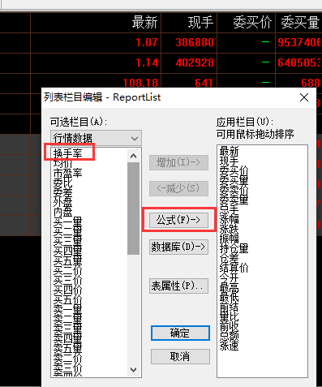Close the 列表栏目编辑 dialog
The width and height of the screenshot is (322, 387).
[x=304, y=97]
